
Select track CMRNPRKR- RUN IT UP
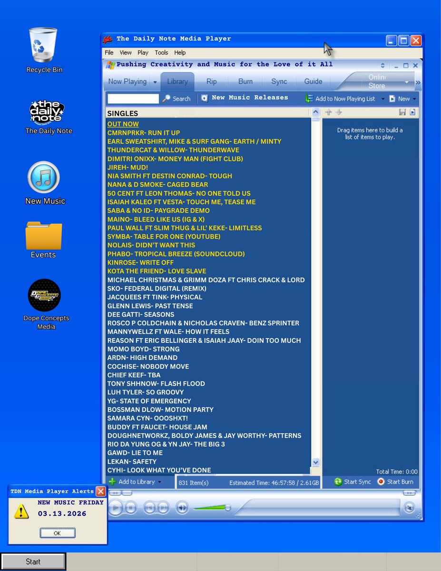point(143,132)
